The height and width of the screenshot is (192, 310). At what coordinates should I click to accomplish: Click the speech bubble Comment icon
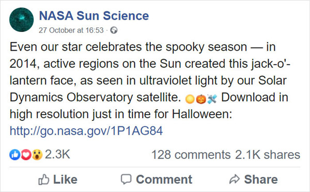126,179
